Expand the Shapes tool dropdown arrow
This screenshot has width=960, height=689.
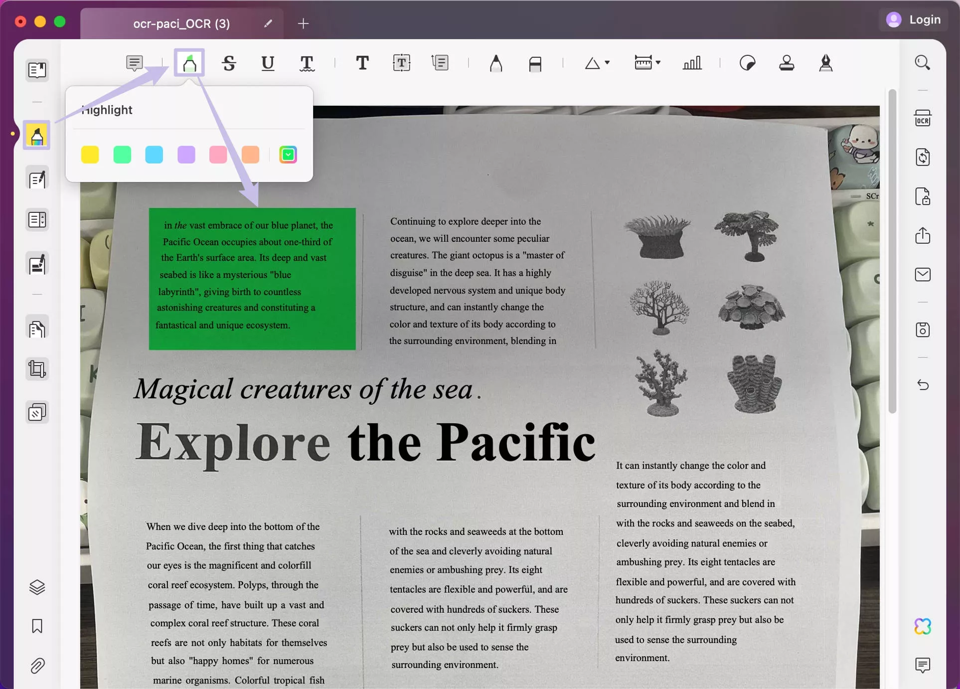pos(607,63)
